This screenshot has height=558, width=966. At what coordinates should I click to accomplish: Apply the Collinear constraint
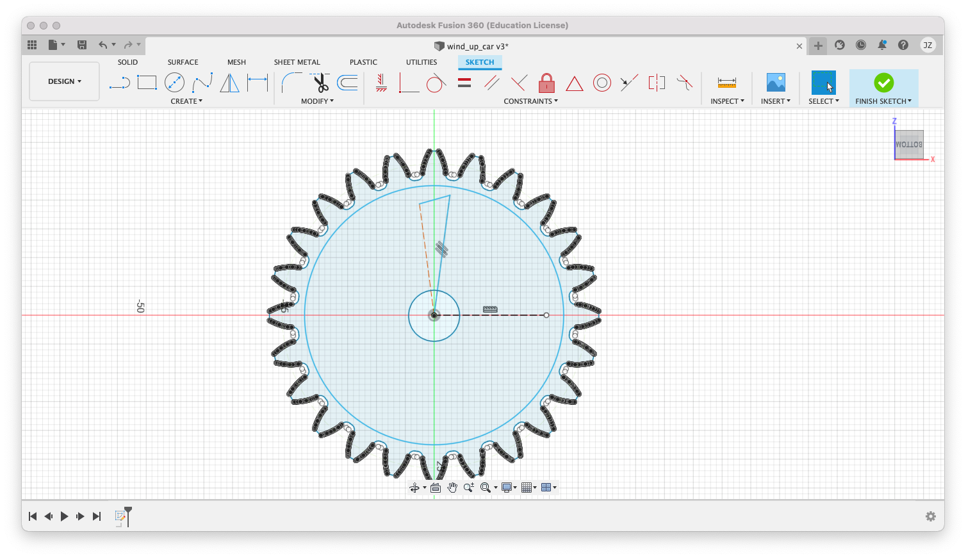click(629, 83)
